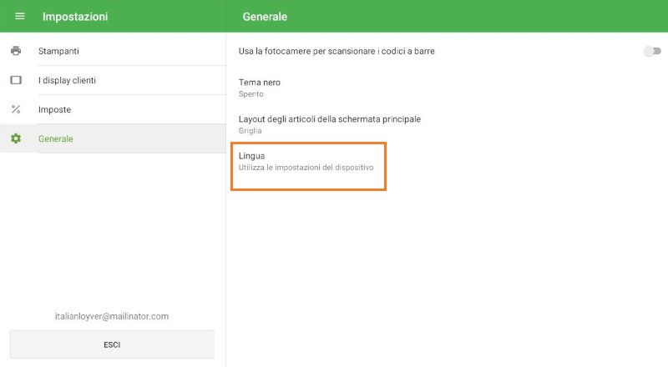Toggle the barcode camera scanning switch
The width and height of the screenshot is (668, 367).
[x=651, y=51]
